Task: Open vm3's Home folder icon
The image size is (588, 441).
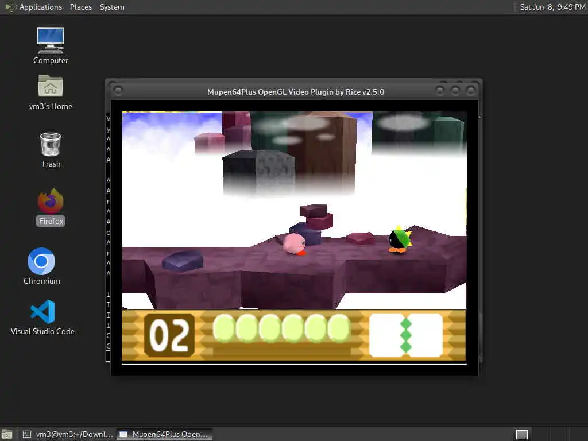Action: [x=51, y=92]
